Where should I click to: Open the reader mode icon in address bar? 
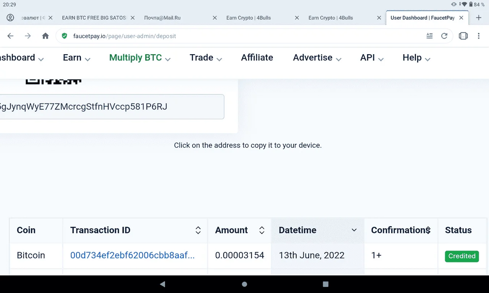point(430,36)
